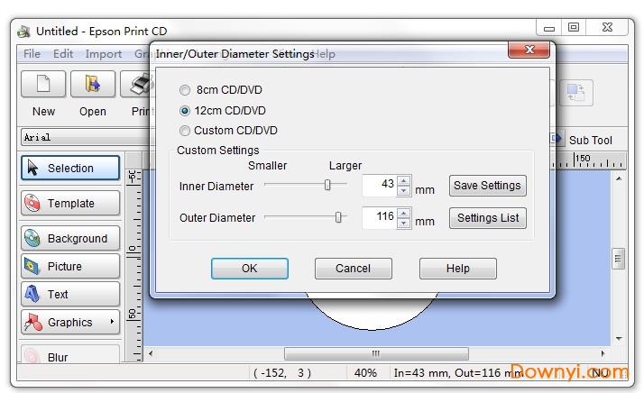644x393 pixels.
Task: Select the Blur tool
Action: pyautogui.click(x=70, y=354)
